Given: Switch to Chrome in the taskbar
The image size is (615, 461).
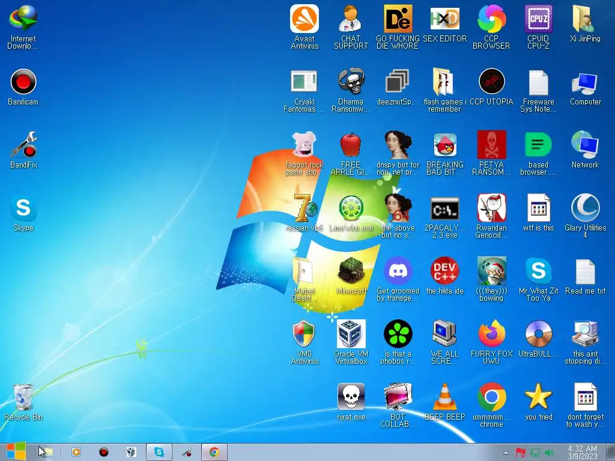Looking at the screenshot, I should [x=214, y=452].
